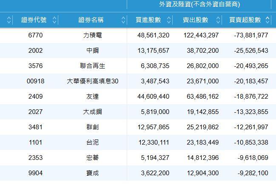Click sell volume 25,219,862

202,127
